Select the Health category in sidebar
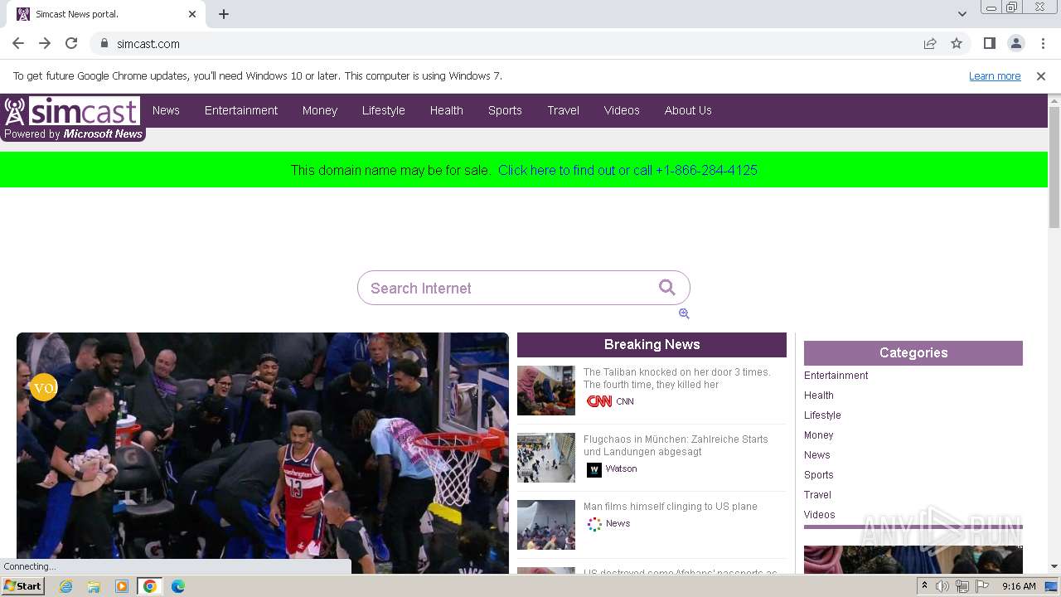The width and height of the screenshot is (1061, 597). (818, 396)
